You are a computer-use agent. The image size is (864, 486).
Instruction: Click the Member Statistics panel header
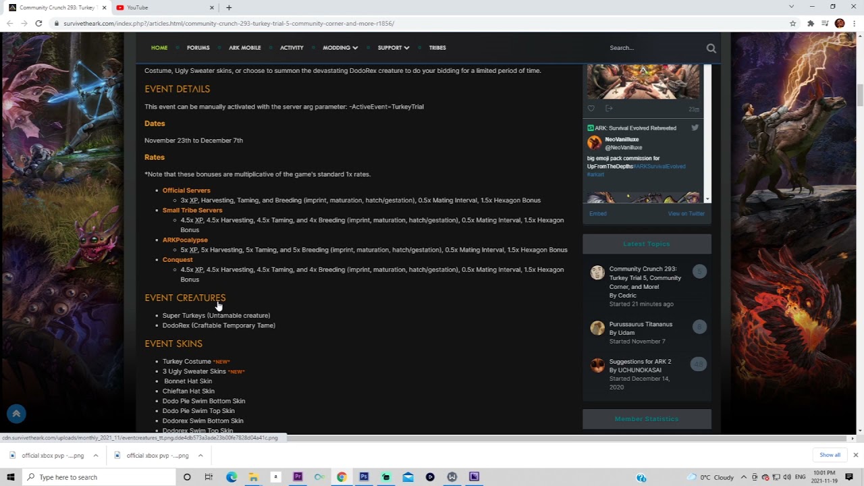coord(647,418)
